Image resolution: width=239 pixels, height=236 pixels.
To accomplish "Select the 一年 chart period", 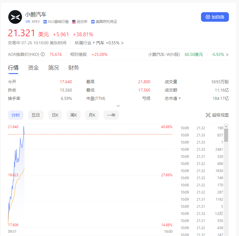I will [x=111, y=115].
